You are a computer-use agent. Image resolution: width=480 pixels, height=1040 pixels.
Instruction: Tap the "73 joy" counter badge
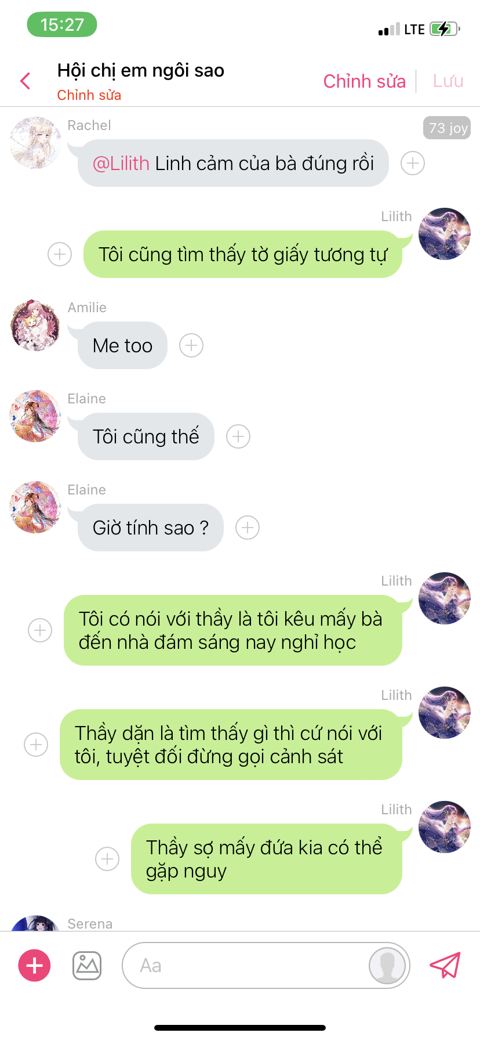447,128
